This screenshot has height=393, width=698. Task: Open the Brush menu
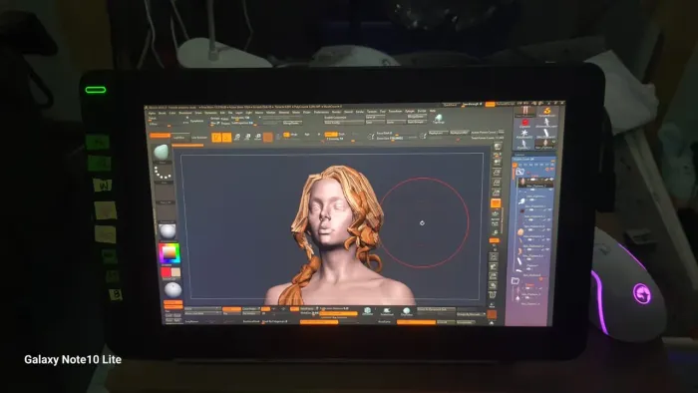point(162,113)
